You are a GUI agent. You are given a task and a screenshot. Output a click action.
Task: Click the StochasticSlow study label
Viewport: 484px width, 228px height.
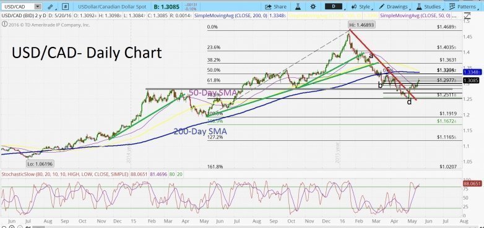pyautogui.click(x=65, y=174)
